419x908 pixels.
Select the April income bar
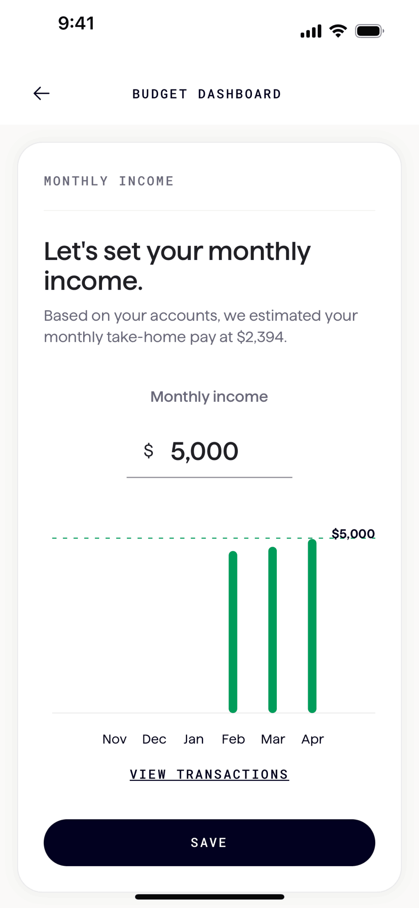312,626
